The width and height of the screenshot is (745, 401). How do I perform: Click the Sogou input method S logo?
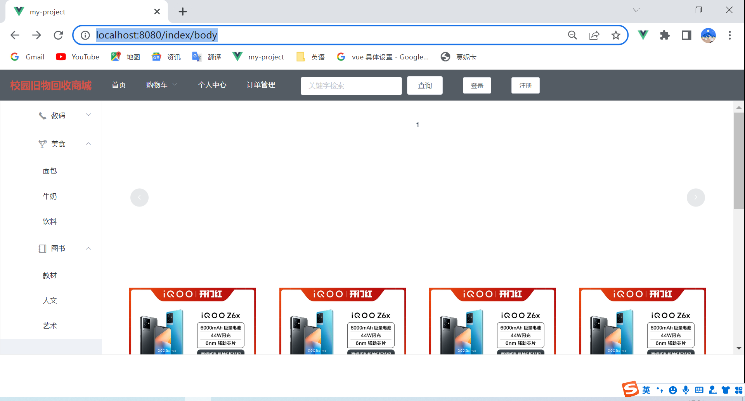630,389
